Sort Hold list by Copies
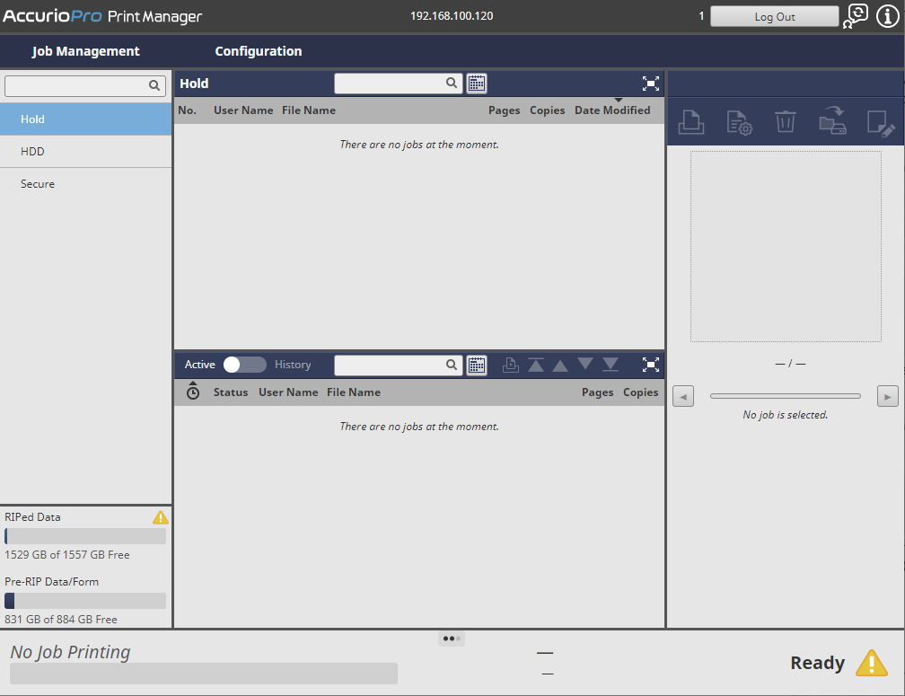 (547, 110)
